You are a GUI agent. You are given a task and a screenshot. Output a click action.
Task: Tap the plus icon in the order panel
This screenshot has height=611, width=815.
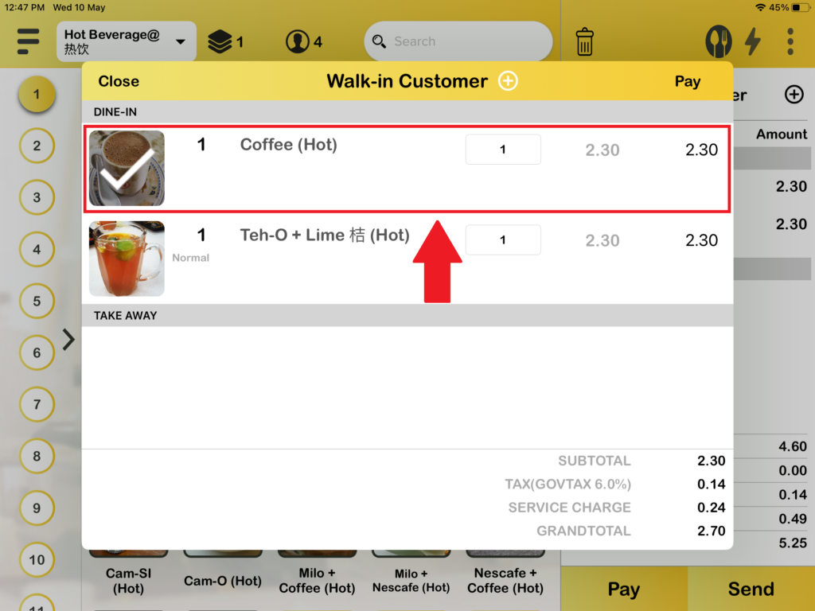(794, 95)
